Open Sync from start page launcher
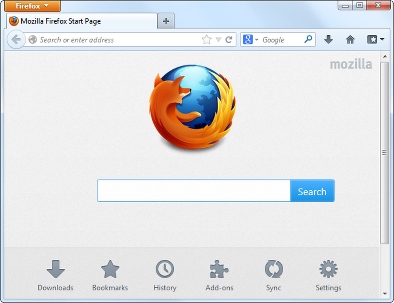 pyautogui.click(x=274, y=276)
